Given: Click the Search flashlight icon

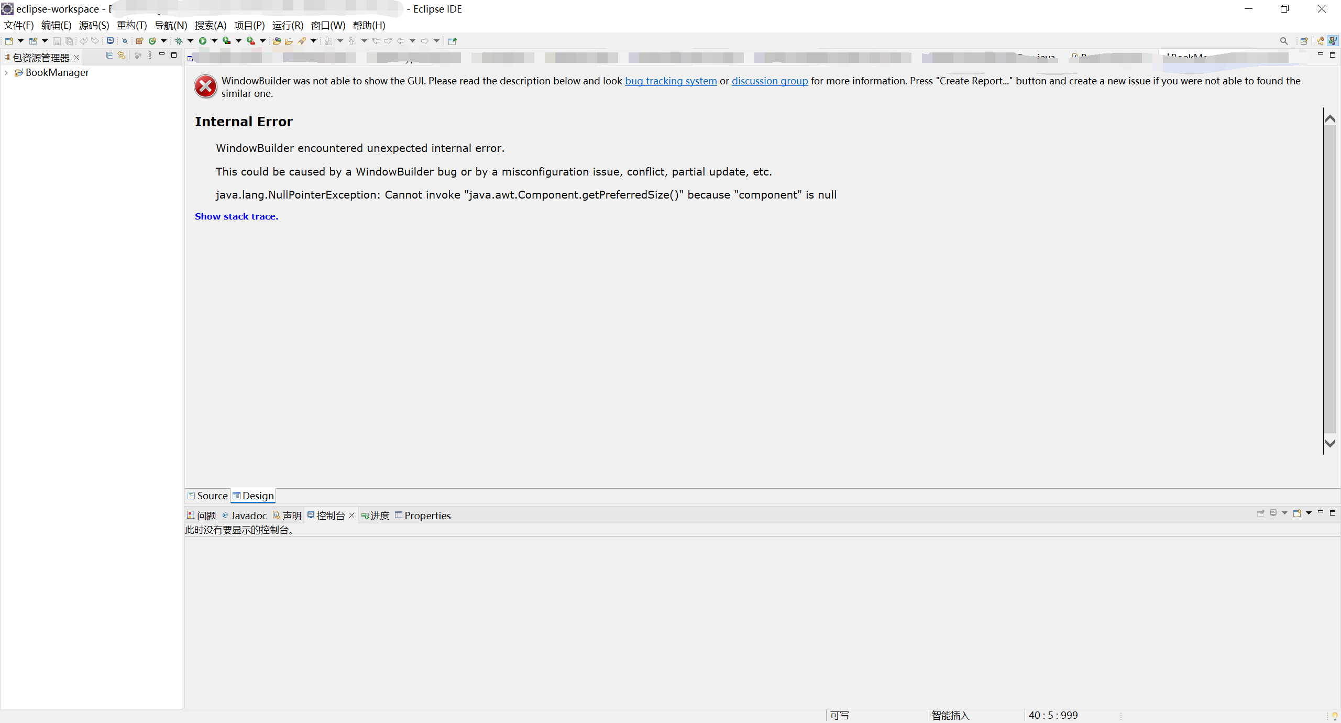Looking at the screenshot, I should click(302, 41).
